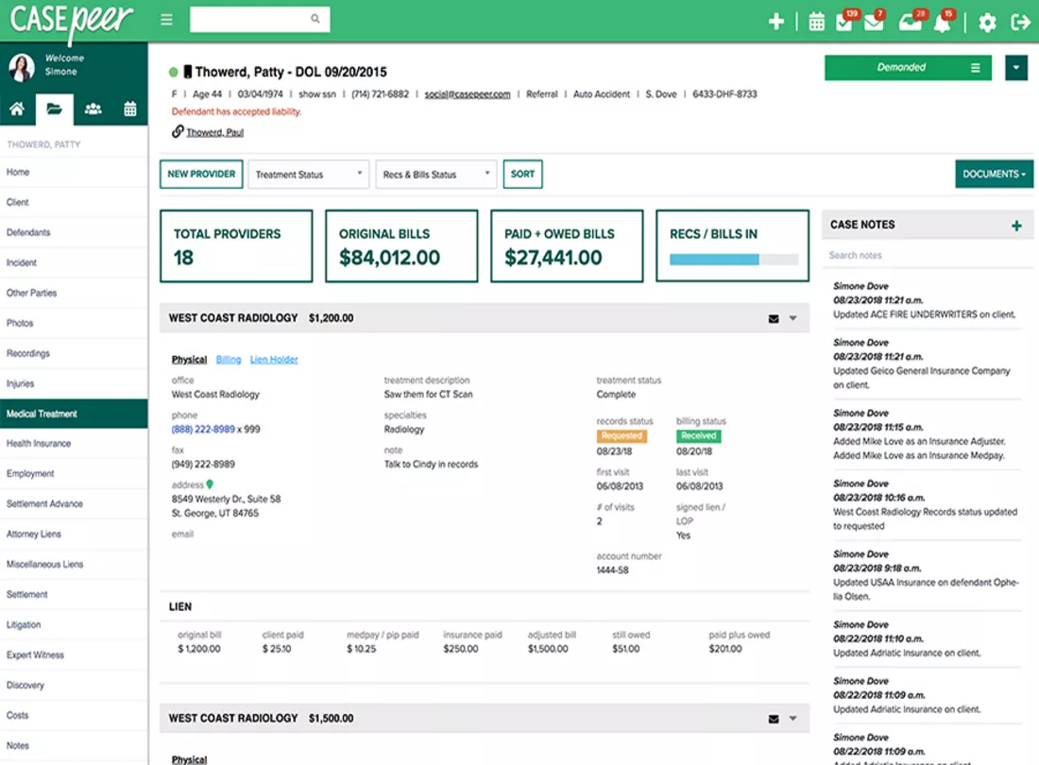Viewport: 1039px width, 765px height.
Task: Open notifications bell icon
Action: (x=942, y=22)
